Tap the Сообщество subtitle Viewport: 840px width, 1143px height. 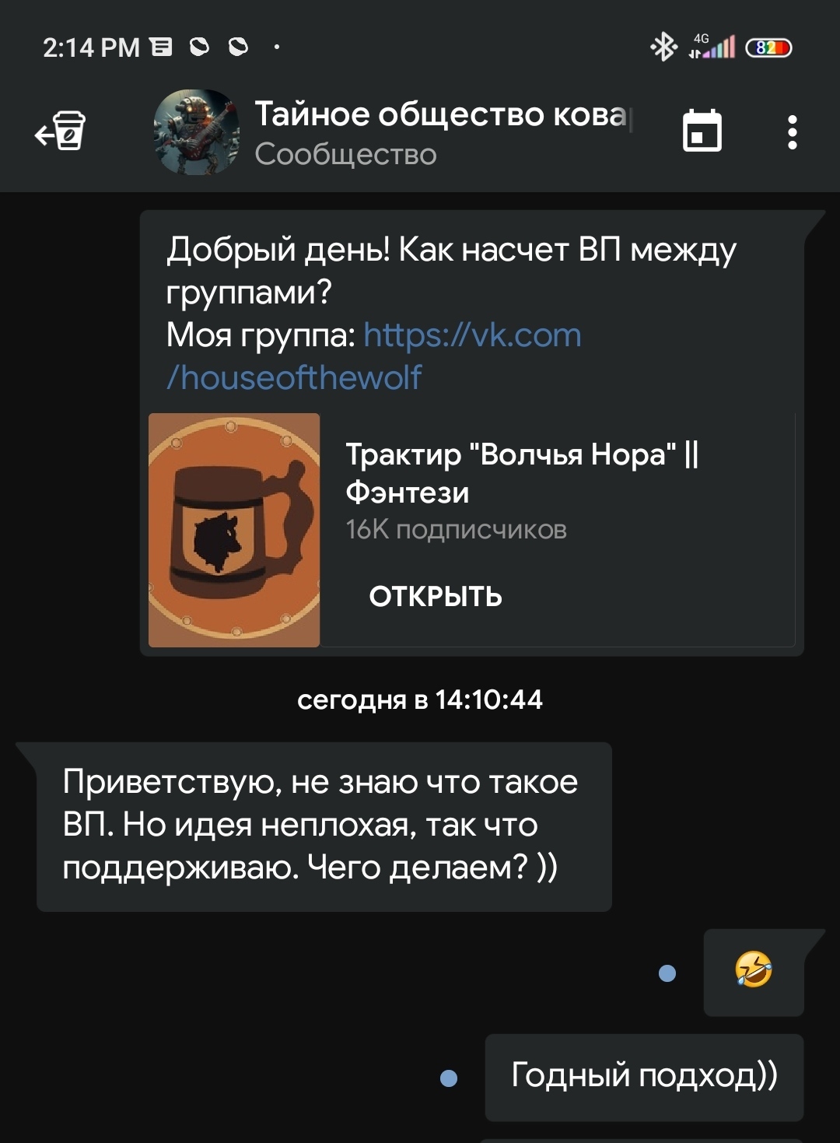pos(345,154)
